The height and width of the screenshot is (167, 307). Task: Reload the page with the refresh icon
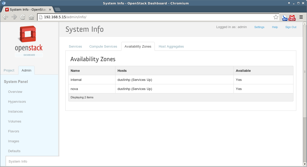click(x=23, y=17)
